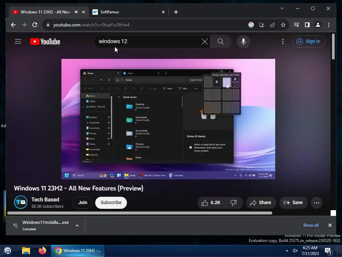This screenshot has width=342, height=257.
Task: Open the Google icon in address bar
Action: coord(251,25)
